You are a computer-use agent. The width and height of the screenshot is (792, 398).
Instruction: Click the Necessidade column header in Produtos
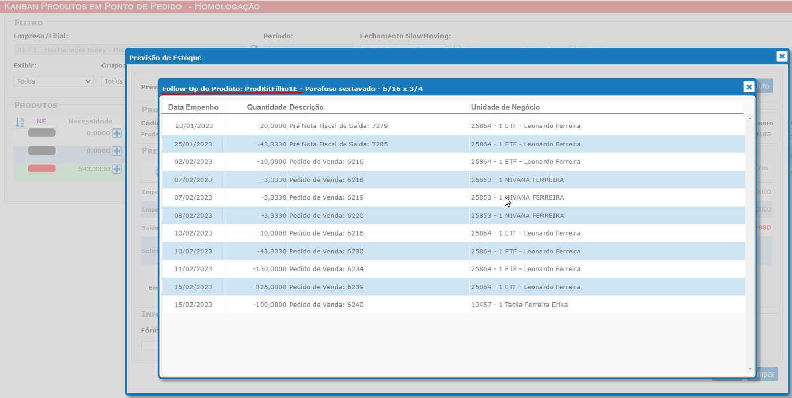pyautogui.click(x=90, y=121)
